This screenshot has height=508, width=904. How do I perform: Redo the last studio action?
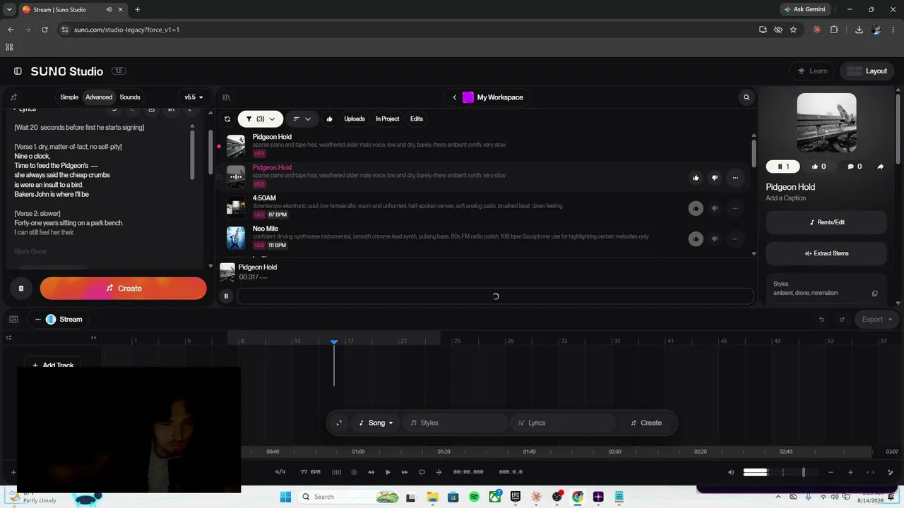coord(842,320)
